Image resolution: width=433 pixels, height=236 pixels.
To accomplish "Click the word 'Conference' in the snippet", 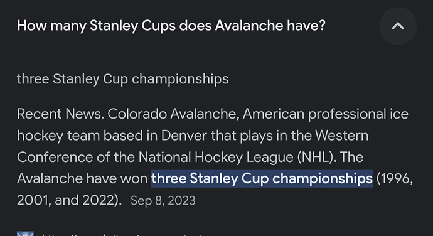I will [55, 158].
